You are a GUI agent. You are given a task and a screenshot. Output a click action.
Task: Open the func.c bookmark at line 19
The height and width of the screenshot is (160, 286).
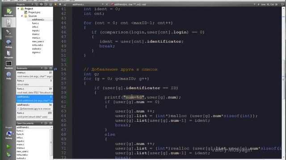pyautogui.click(x=34, y=91)
